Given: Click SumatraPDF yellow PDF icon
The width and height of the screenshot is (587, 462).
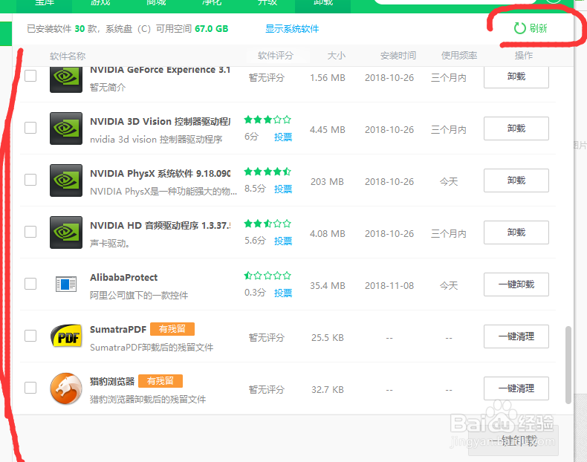Looking at the screenshot, I should pyautogui.click(x=66, y=336).
